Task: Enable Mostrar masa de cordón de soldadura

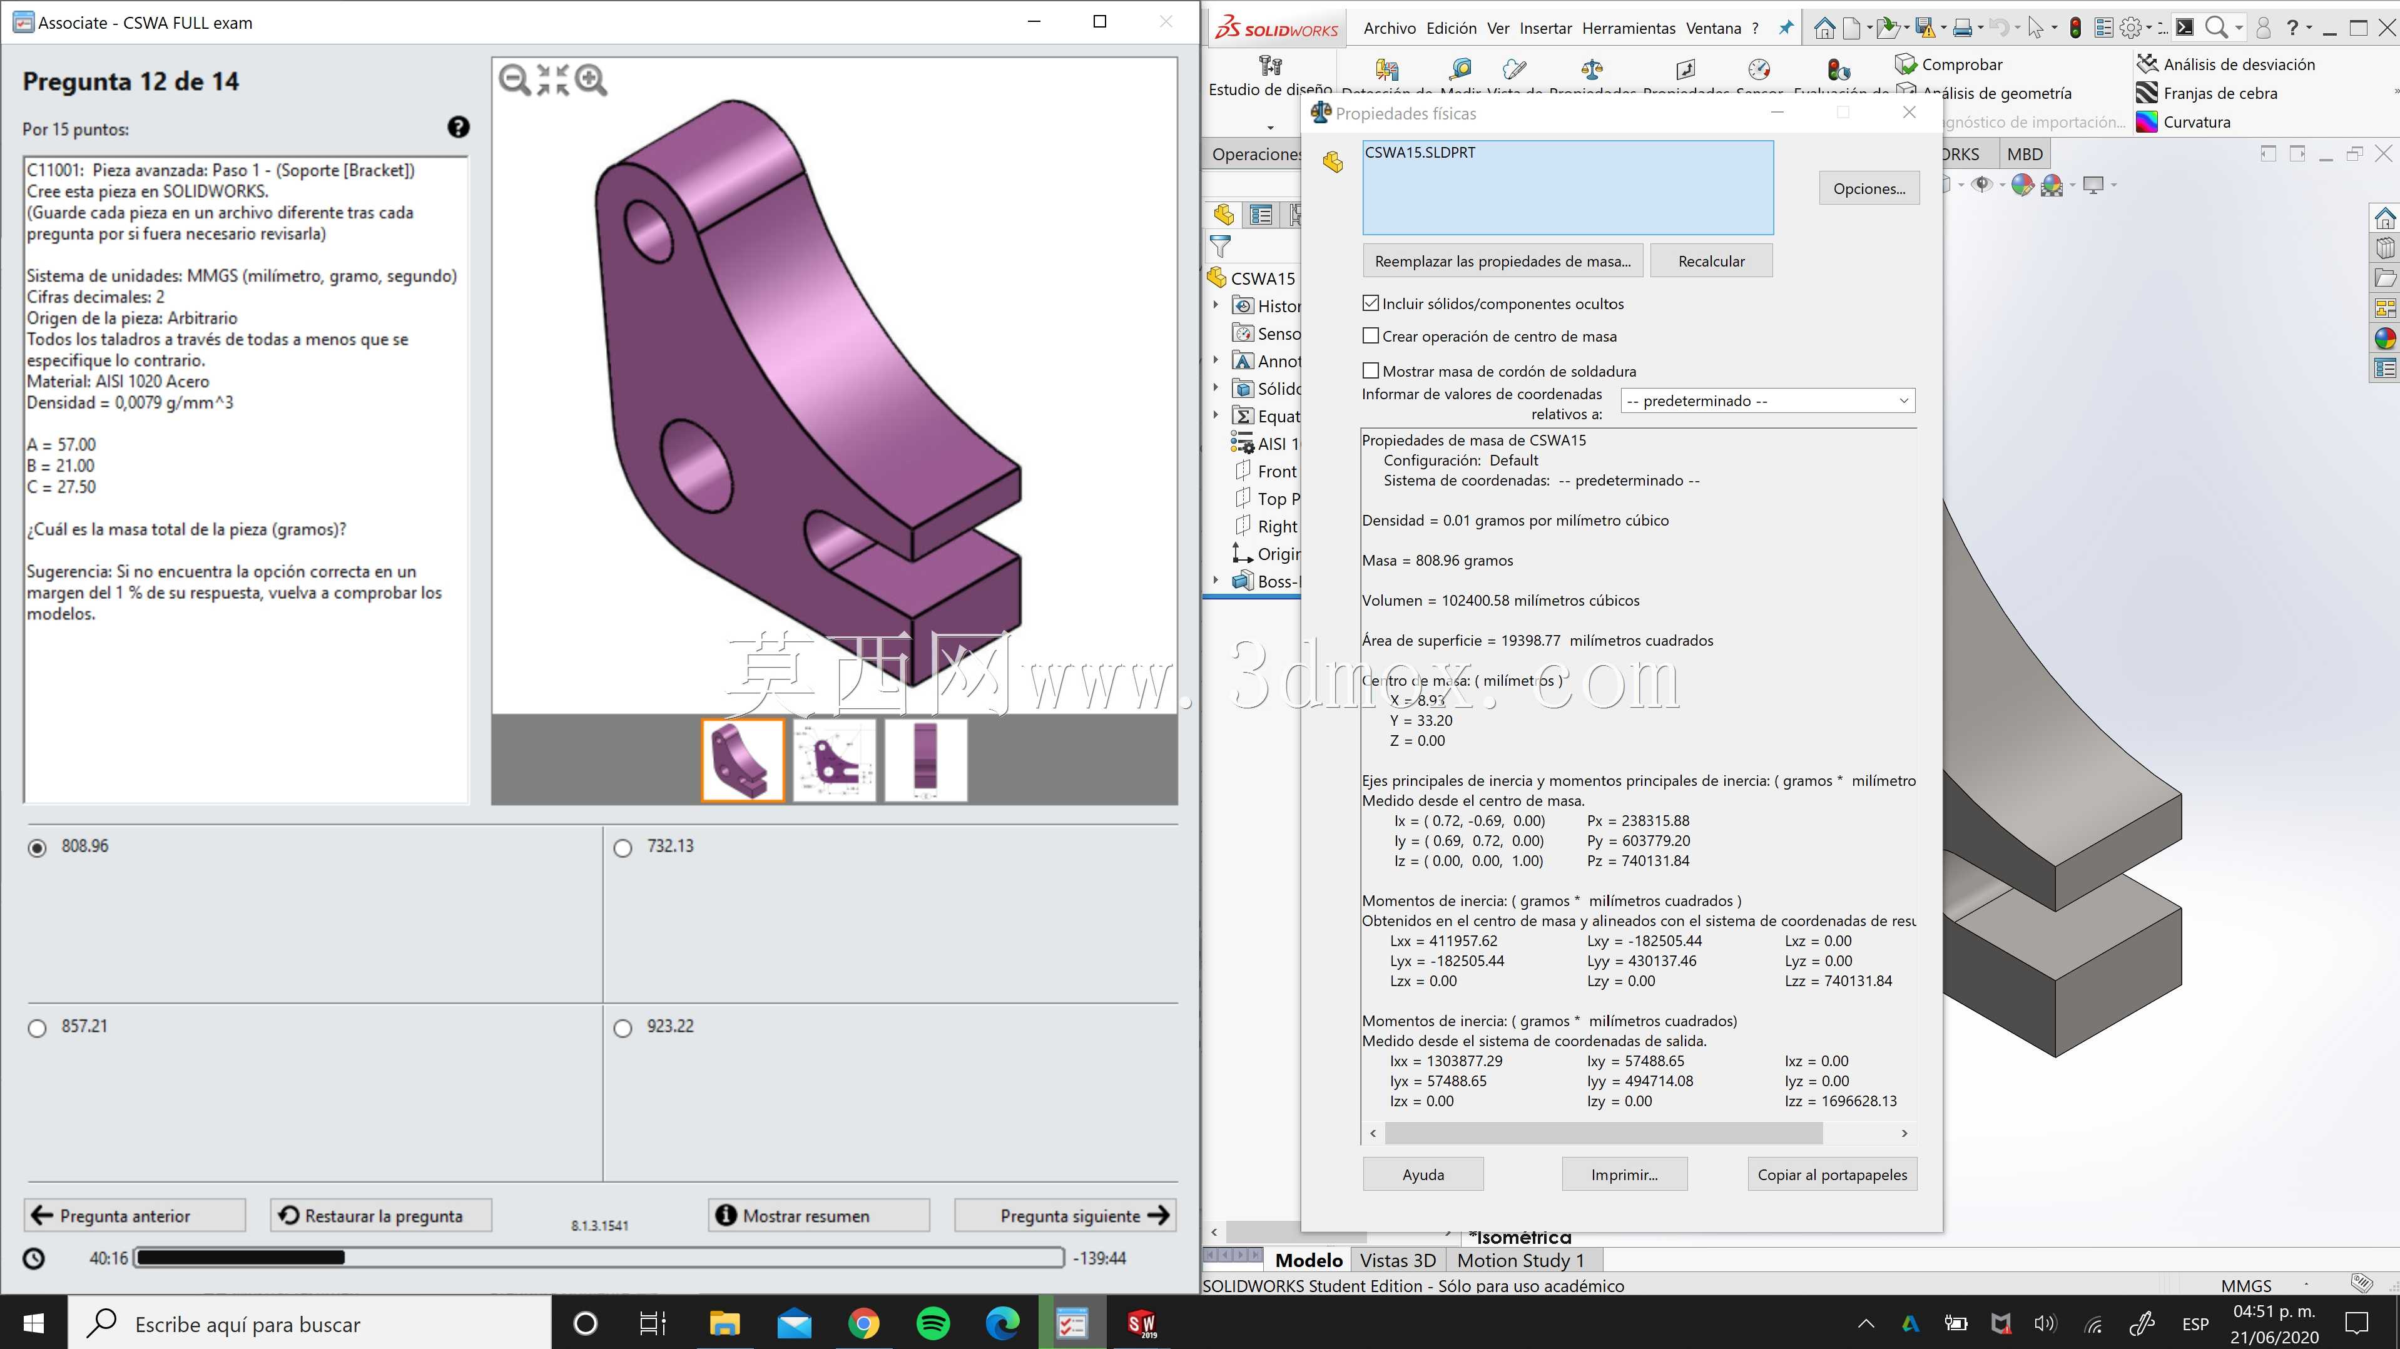Action: tap(1371, 371)
